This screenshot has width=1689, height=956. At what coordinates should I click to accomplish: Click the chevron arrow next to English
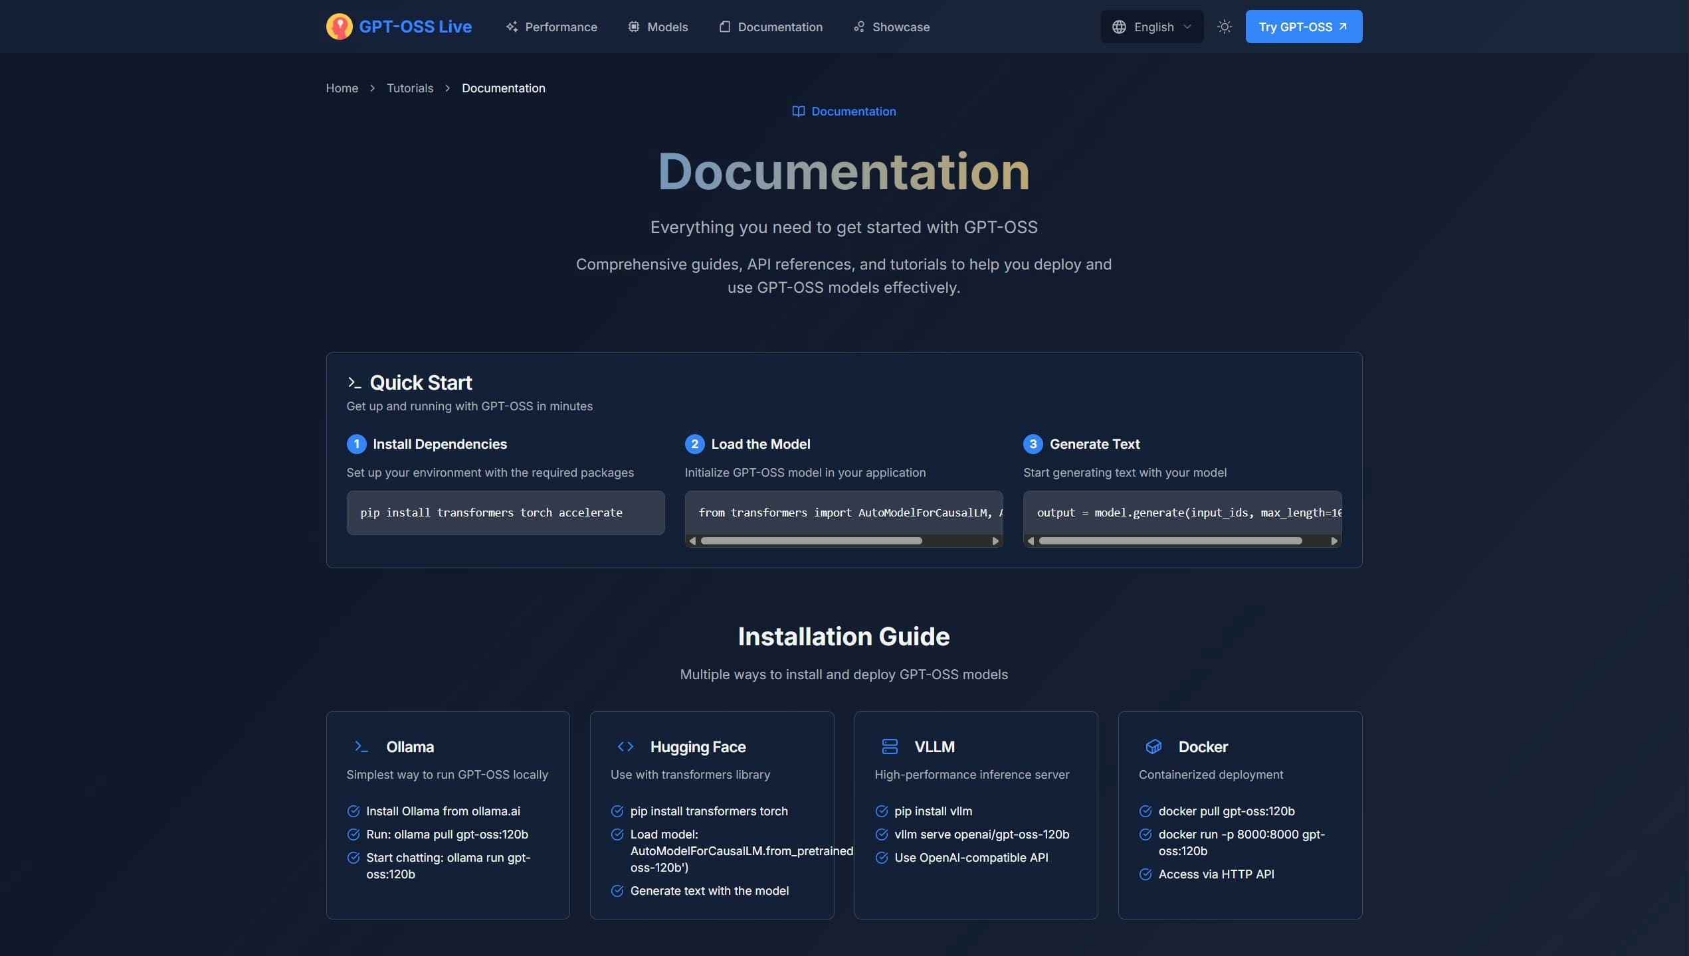point(1187,27)
